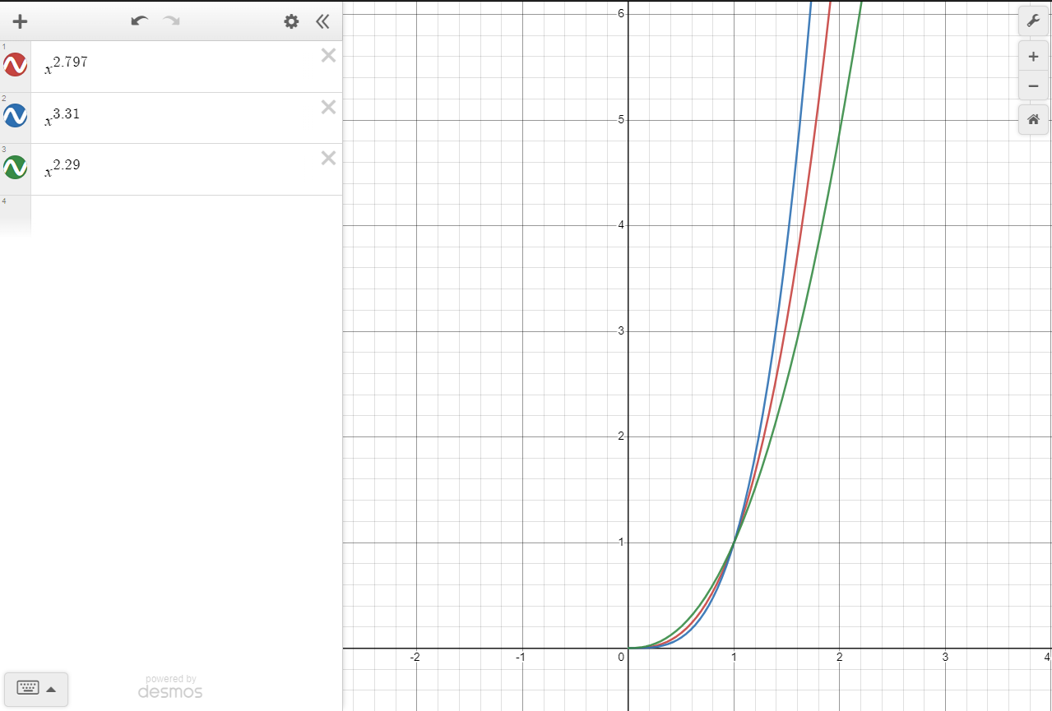Screen dimensions: 1052x711
Task: Zoom out of the graph
Action: [x=1033, y=85]
